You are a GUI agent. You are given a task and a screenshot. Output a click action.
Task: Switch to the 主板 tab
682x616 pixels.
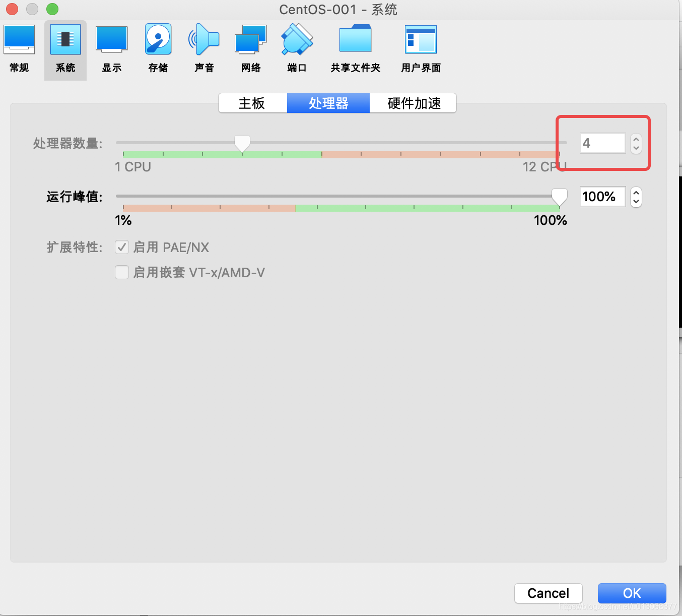tap(253, 103)
